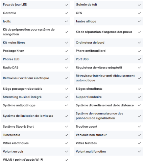Click the checkmark for Jantes alliage
The image size is (146, 162).
click(140, 21)
